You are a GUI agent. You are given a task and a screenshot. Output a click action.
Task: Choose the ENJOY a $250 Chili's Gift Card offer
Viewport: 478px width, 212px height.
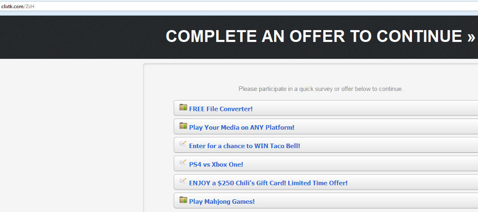tap(268, 182)
